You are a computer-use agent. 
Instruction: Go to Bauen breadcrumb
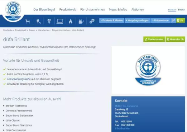click(x=32, y=30)
